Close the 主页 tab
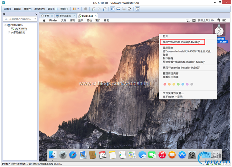The image size is (232, 167). [x=52, y=16]
